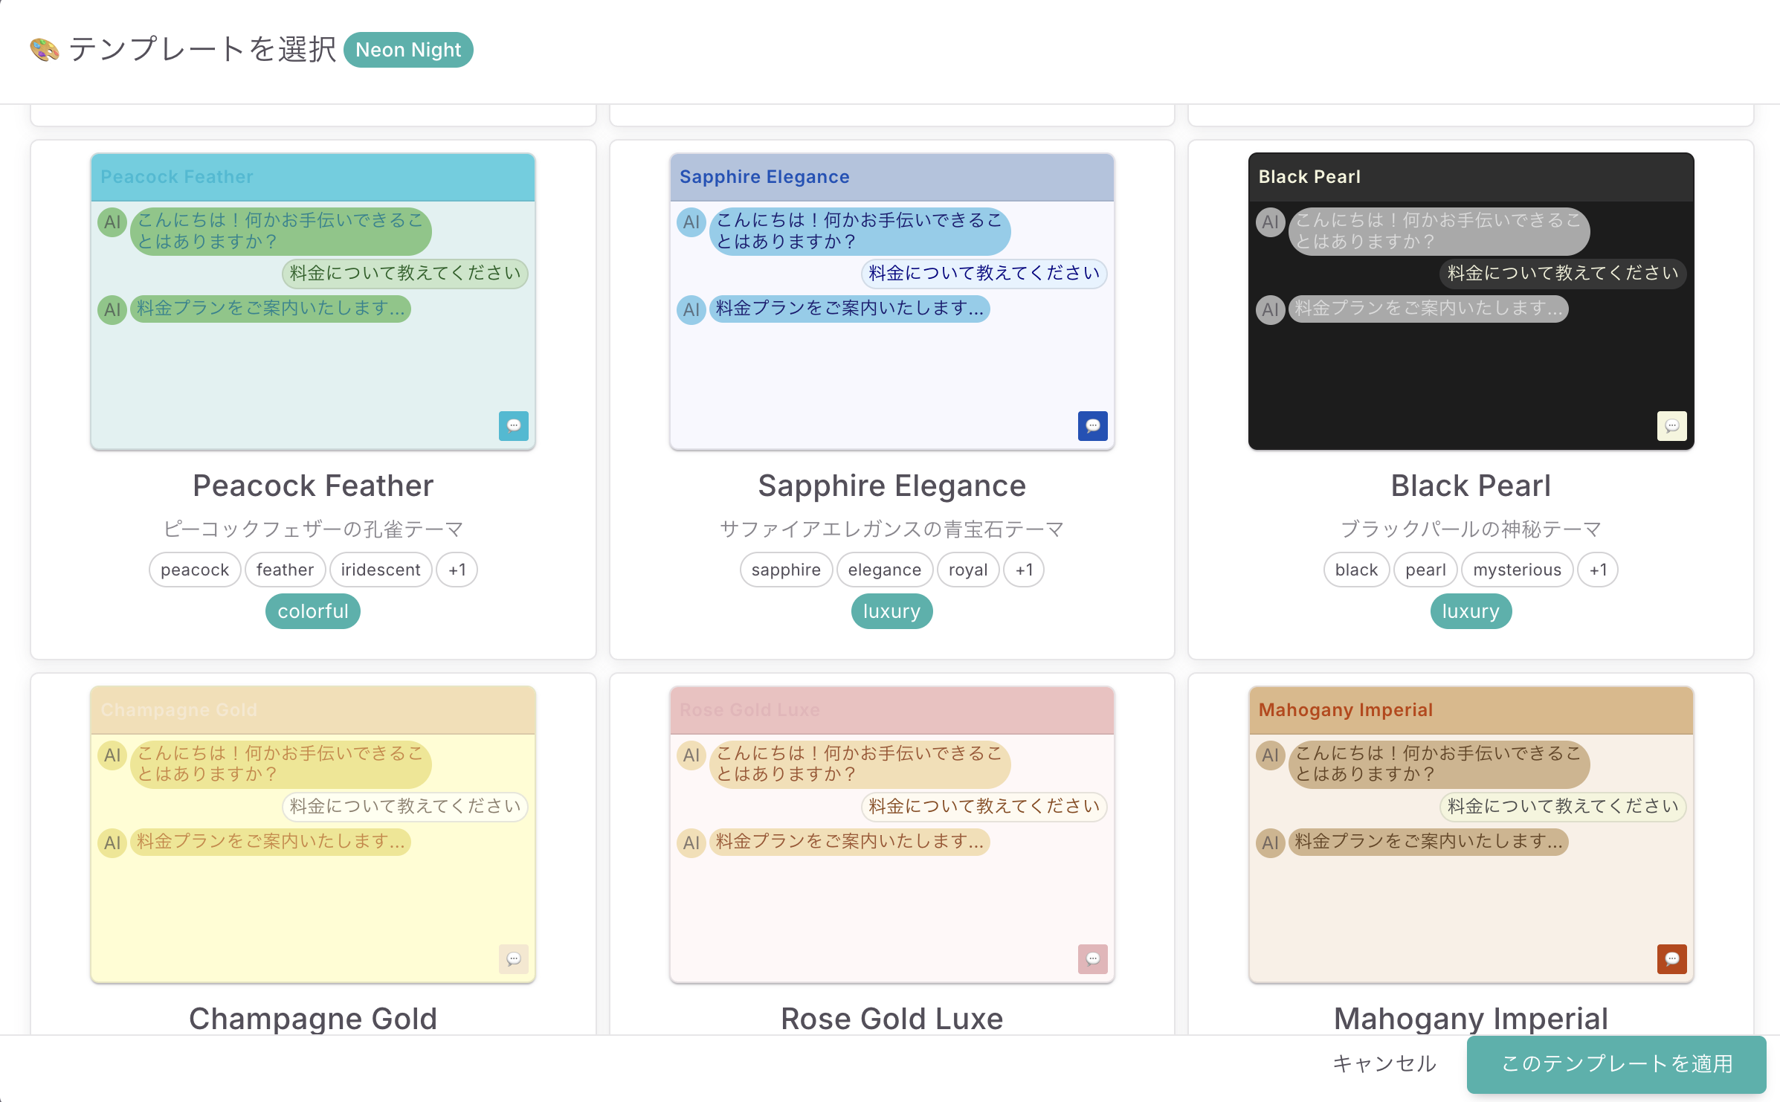Image resolution: width=1780 pixels, height=1102 pixels.
Task: Click the mysterious tag chip
Action: [x=1517, y=570]
